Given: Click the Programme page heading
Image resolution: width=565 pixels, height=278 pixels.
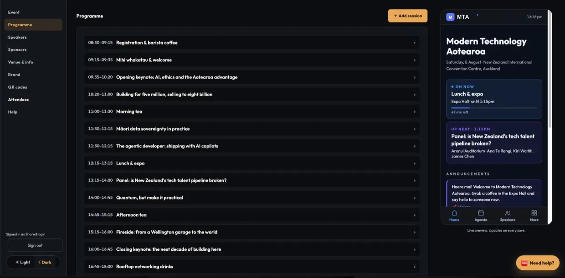Looking at the screenshot, I should click(x=90, y=16).
